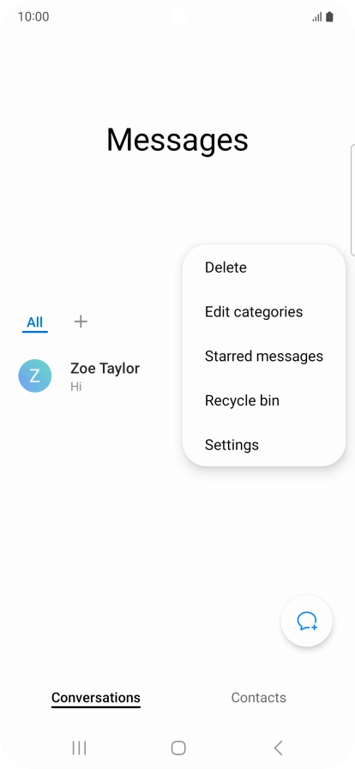Select the All category tab
Viewport: 355px width, 769px height.
[x=35, y=322]
